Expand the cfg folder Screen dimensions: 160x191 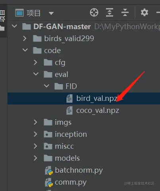pyautogui.click(x=35, y=62)
